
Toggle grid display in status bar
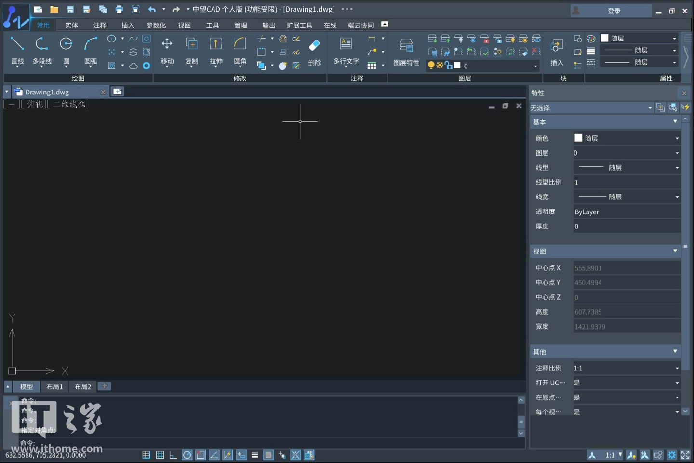[x=146, y=455]
